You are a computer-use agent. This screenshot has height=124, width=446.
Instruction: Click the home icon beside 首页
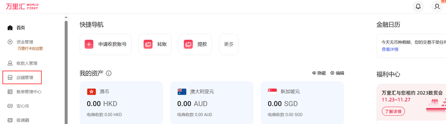10,28
